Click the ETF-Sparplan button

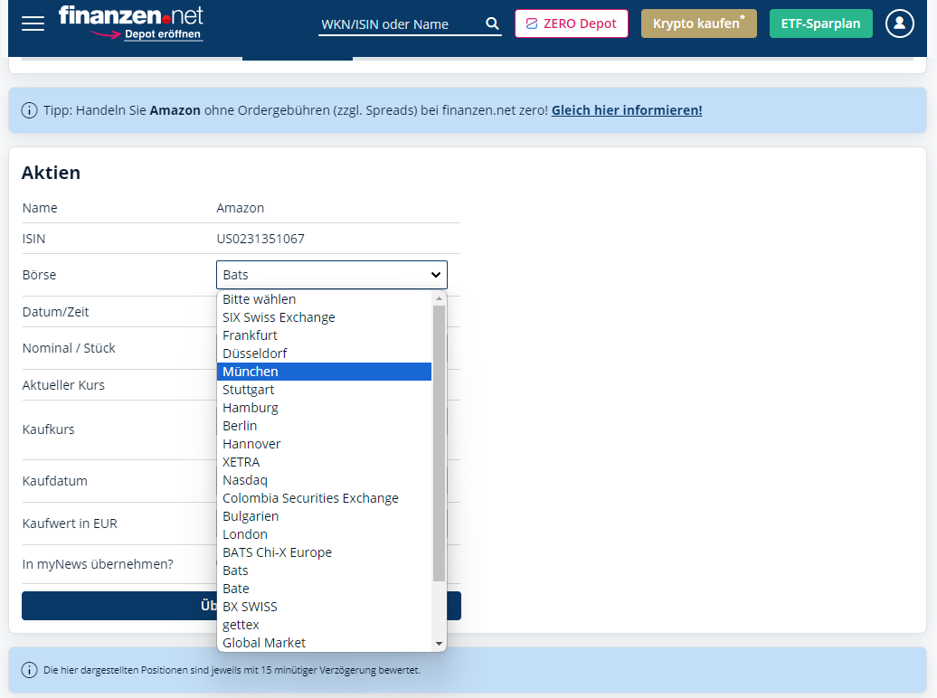(x=820, y=24)
